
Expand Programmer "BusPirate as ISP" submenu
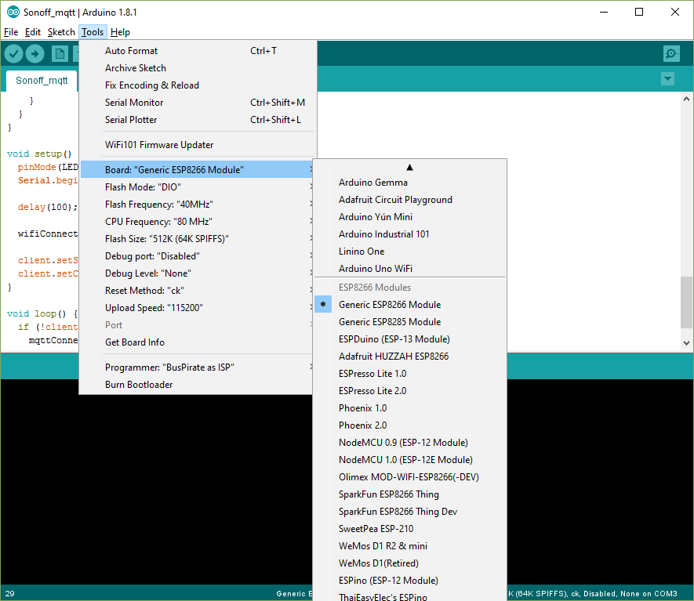tap(198, 367)
